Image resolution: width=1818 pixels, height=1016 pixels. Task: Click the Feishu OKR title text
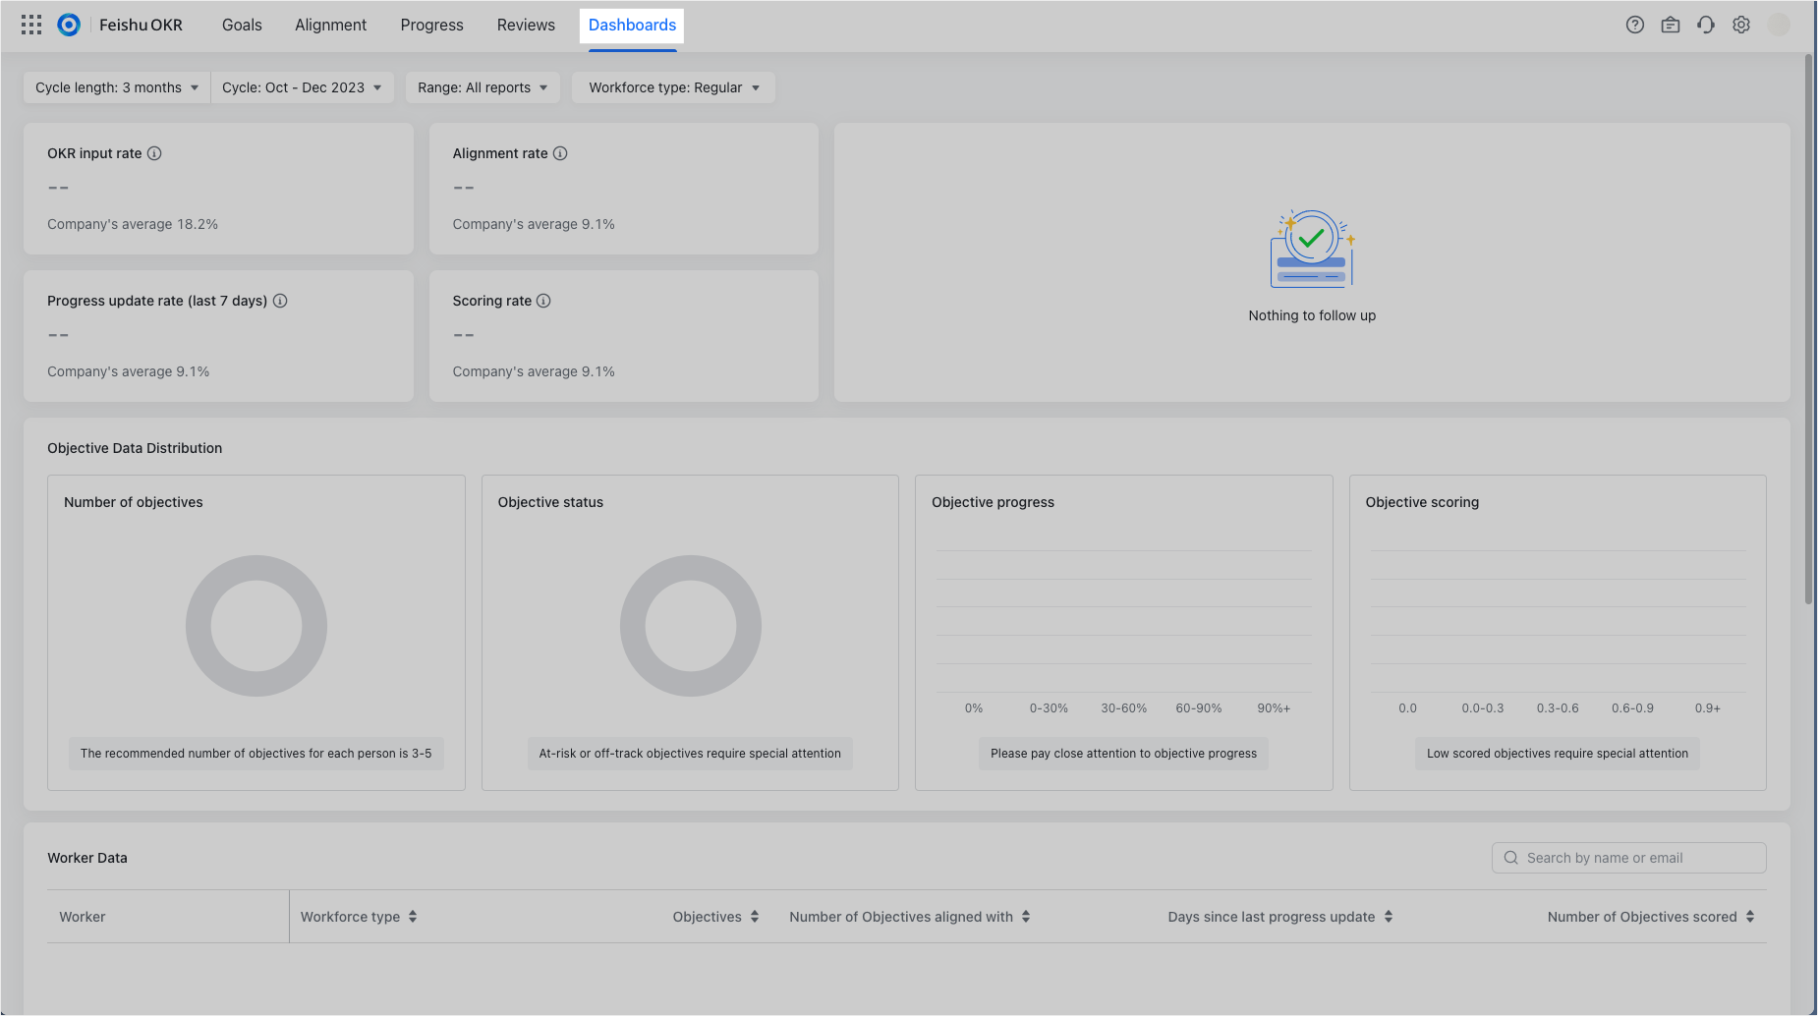(x=141, y=26)
